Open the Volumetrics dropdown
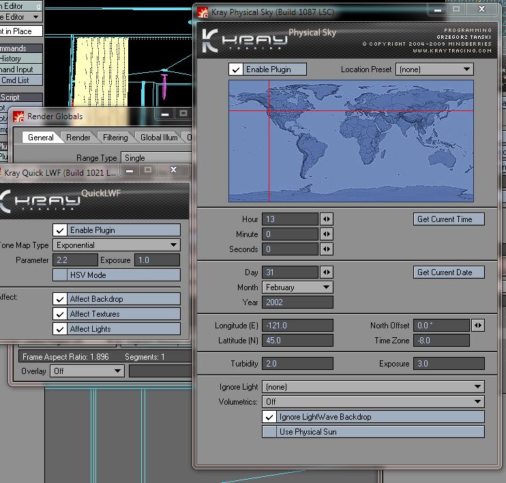The image size is (506, 483). 373,402
